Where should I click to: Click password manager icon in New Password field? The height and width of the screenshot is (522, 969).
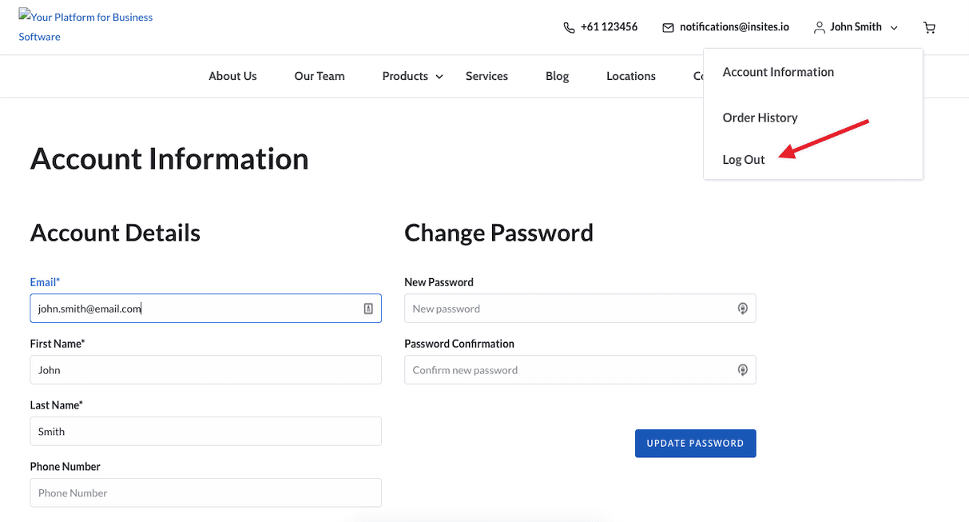[742, 309]
